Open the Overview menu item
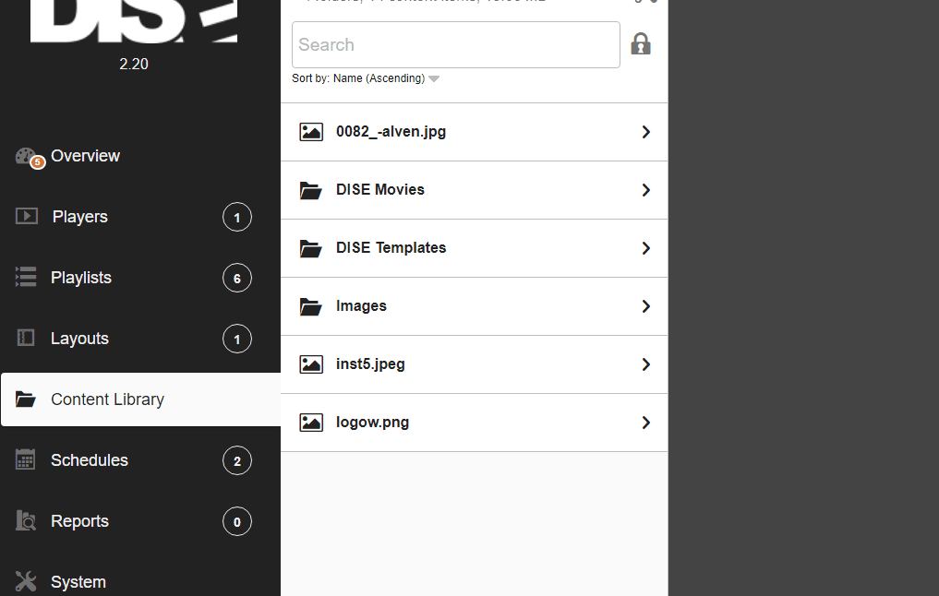This screenshot has width=939, height=596. pos(140,156)
